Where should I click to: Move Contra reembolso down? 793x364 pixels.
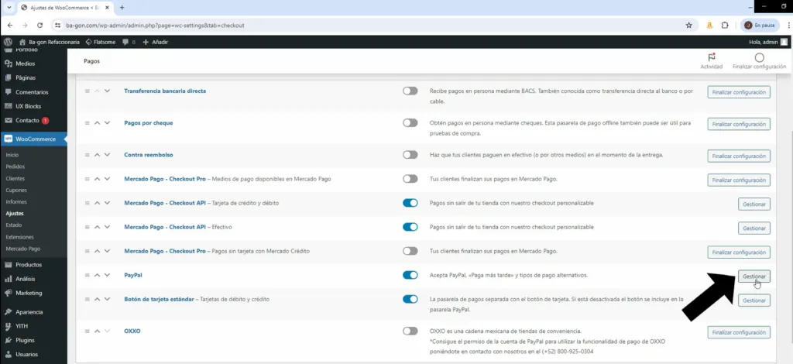107,155
